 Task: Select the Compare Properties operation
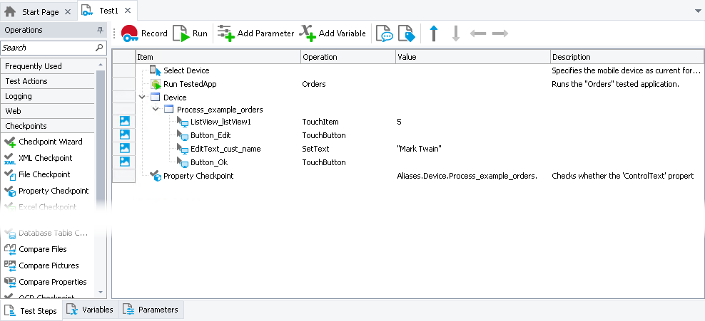click(46, 282)
